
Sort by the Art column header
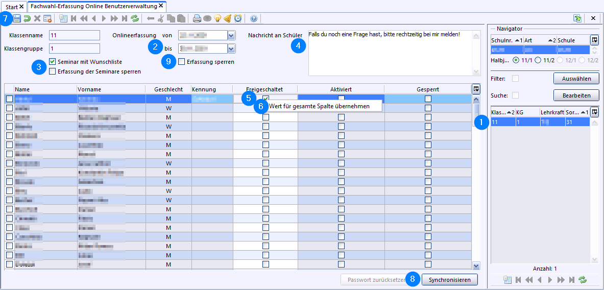pyautogui.click(x=540, y=40)
